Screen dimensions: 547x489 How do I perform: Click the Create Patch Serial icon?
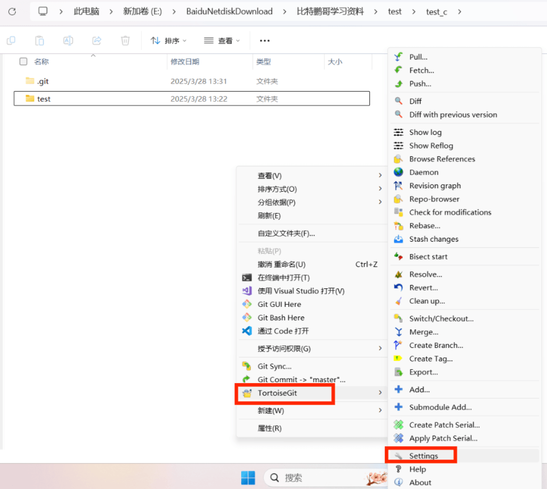398,425
